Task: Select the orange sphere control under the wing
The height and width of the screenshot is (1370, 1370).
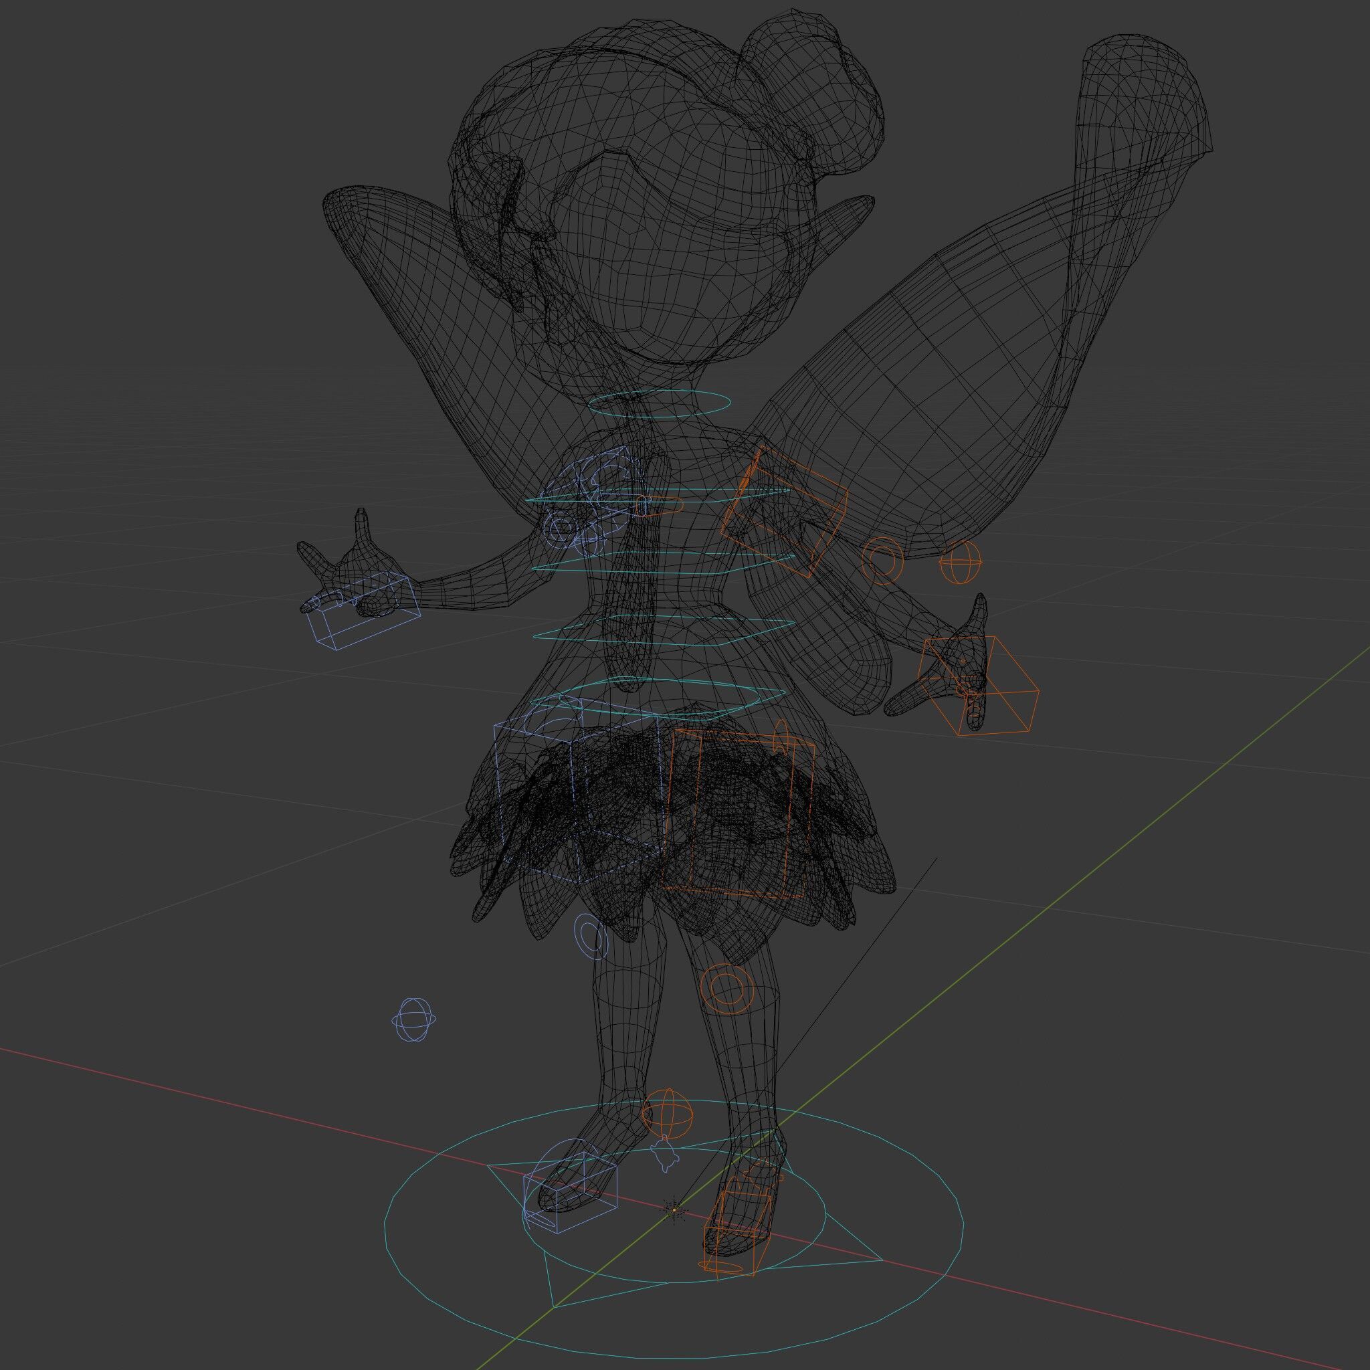Action: point(962,563)
